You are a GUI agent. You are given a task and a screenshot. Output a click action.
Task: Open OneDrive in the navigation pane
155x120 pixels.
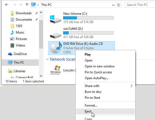click(x=20, y=54)
